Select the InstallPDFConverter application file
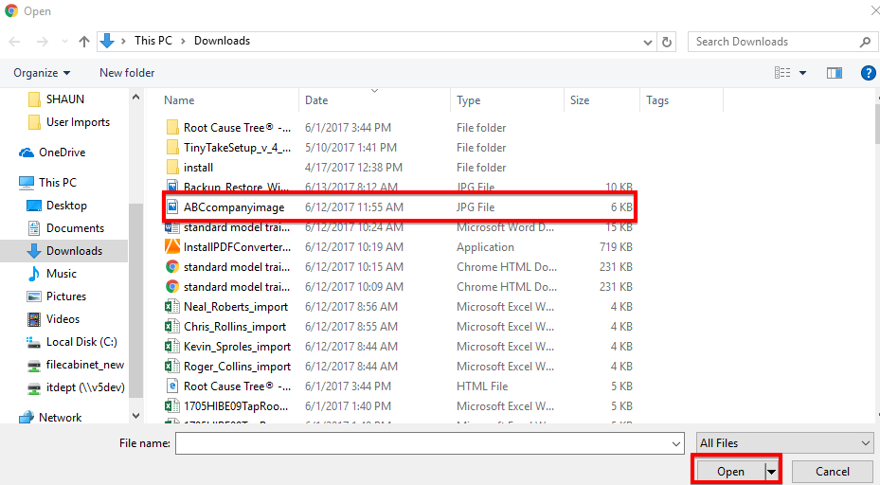The image size is (880, 485). 237,247
